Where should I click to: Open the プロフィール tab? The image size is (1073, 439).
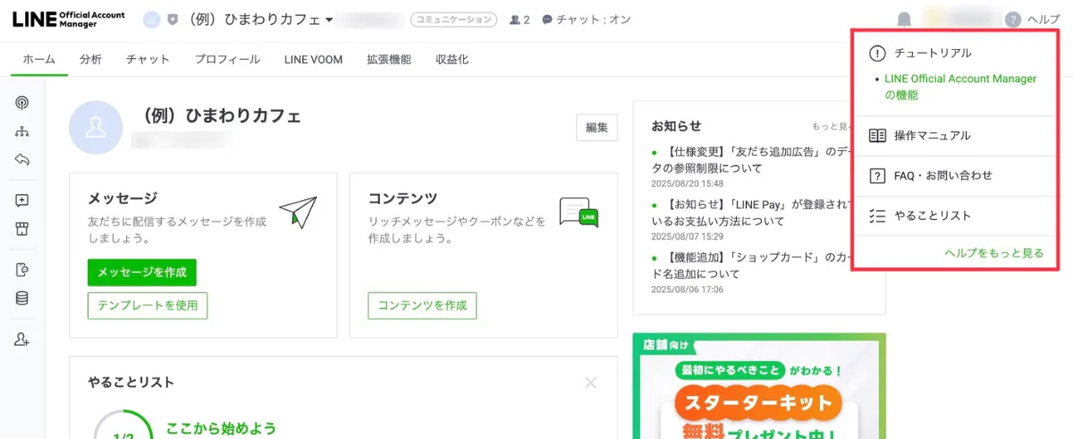pos(227,59)
